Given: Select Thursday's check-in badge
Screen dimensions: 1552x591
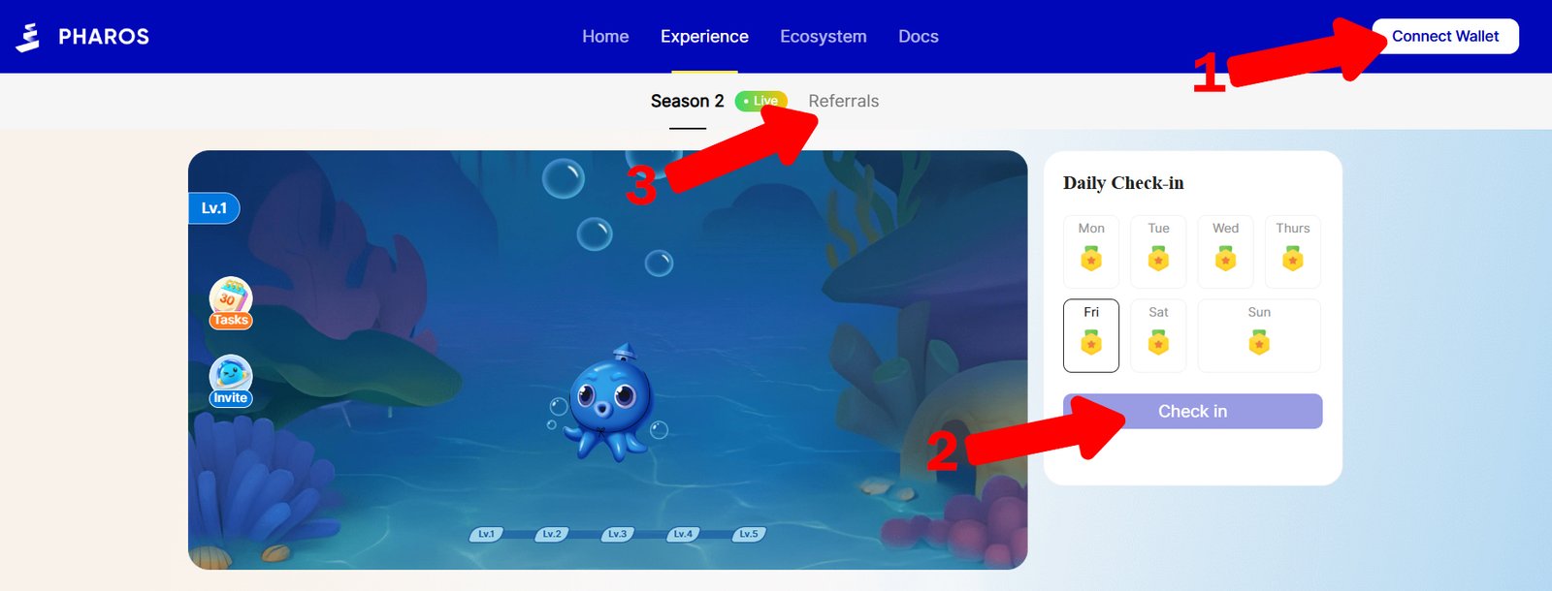Looking at the screenshot, I should (x=1293, y=260).
